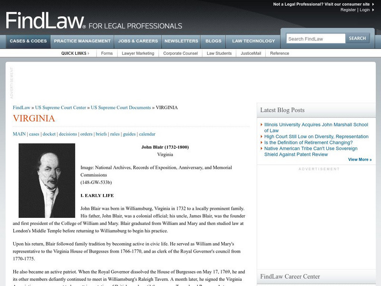Open Newsletters menu

(181, 41)
